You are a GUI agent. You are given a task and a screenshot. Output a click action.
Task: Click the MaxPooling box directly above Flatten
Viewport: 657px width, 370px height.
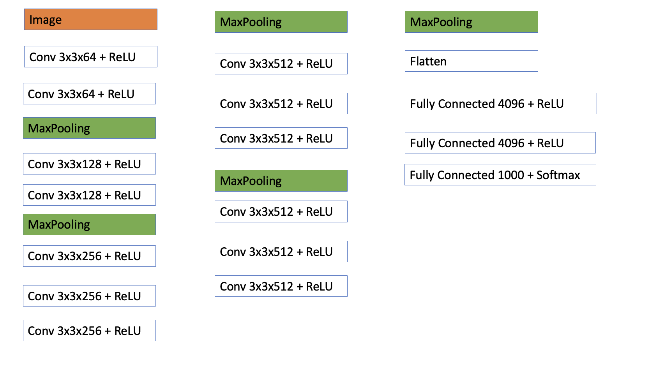[471, 22]
